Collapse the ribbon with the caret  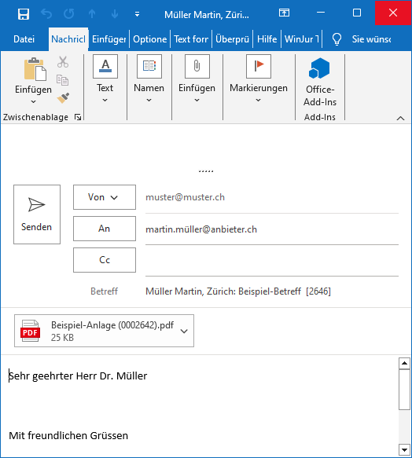pos(400,119)
